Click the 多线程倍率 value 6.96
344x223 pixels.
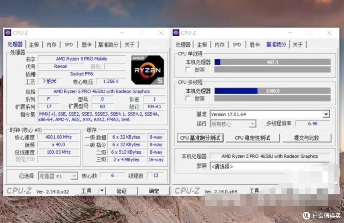pyautogui.click(x=313, y=124)
